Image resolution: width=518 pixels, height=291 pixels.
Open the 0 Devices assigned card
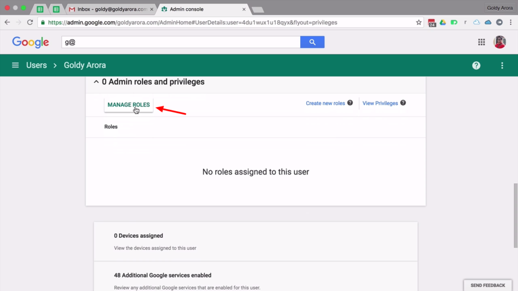click(x=255, y=241)
